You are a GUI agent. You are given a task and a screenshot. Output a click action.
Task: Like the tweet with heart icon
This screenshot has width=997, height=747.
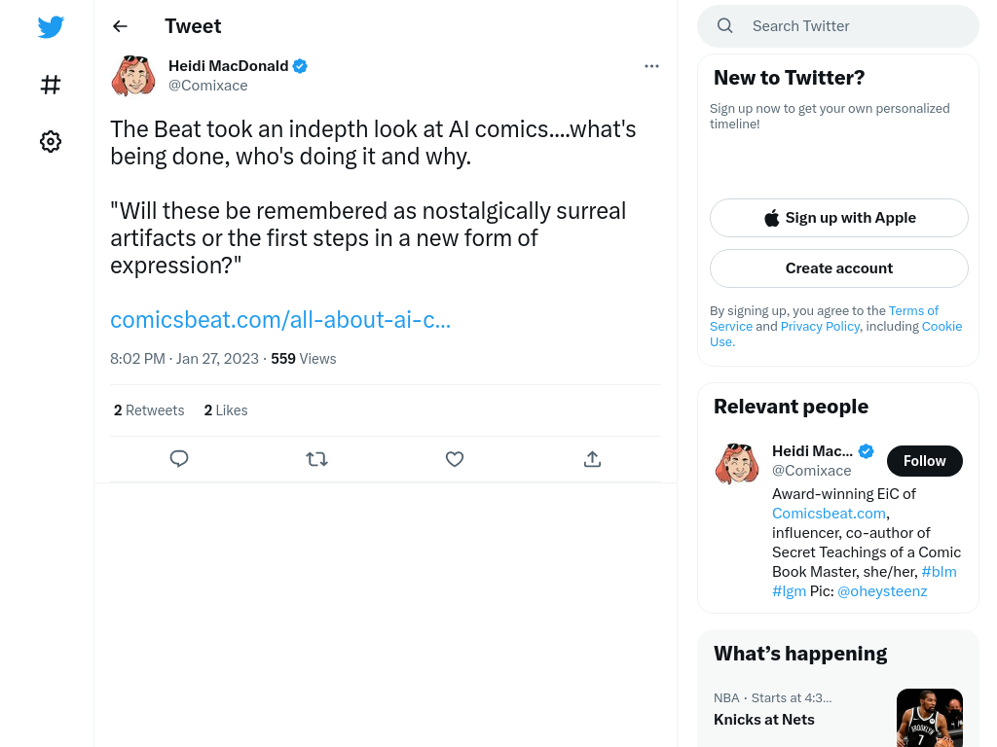point(455,459)
